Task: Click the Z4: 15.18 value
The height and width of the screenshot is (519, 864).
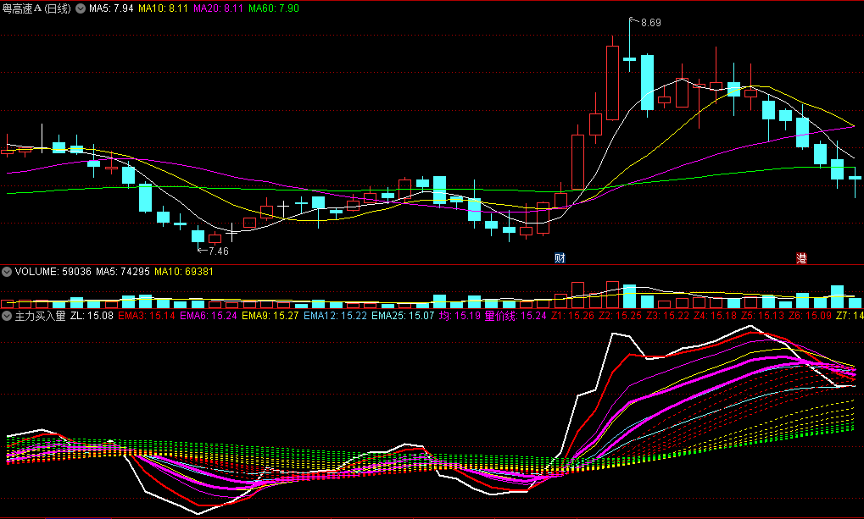Action: coord(716,316)
